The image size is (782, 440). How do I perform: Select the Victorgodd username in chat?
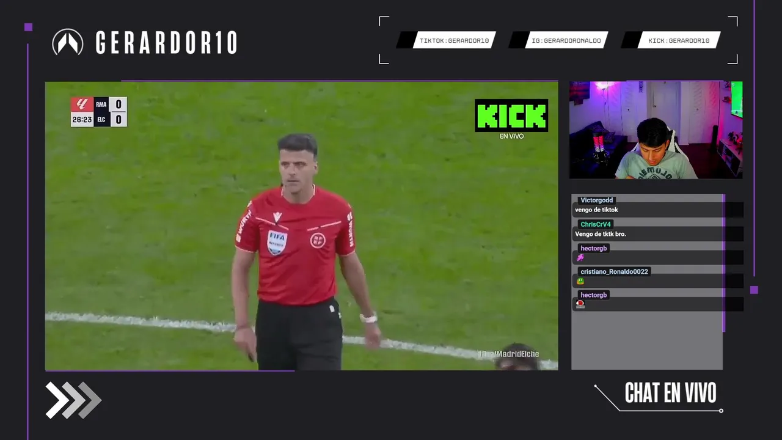coord(597,200)
